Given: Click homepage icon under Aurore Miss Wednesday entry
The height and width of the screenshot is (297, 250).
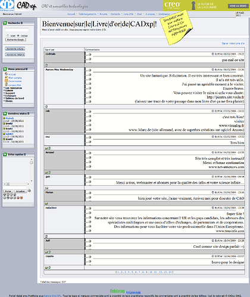Looking at the screenshot, I should (x=46, y=107).
